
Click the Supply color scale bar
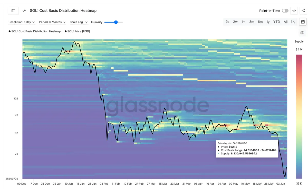click(x=299, y=117)
